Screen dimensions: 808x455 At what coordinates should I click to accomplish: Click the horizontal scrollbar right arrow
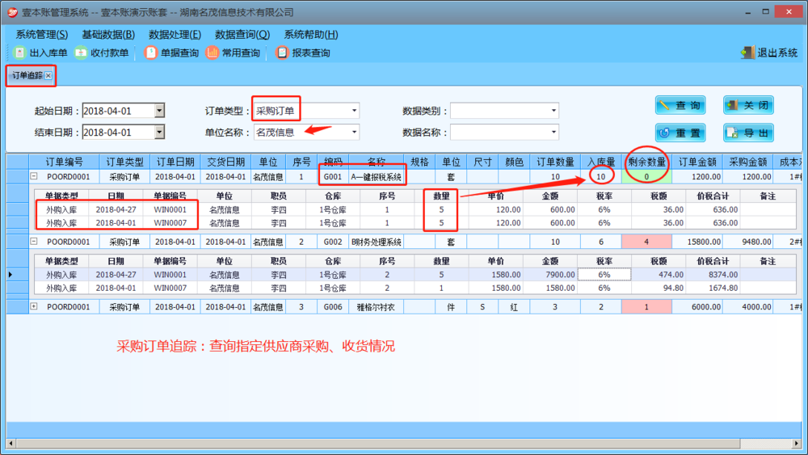pyautogui.click(x=797, y=443)
